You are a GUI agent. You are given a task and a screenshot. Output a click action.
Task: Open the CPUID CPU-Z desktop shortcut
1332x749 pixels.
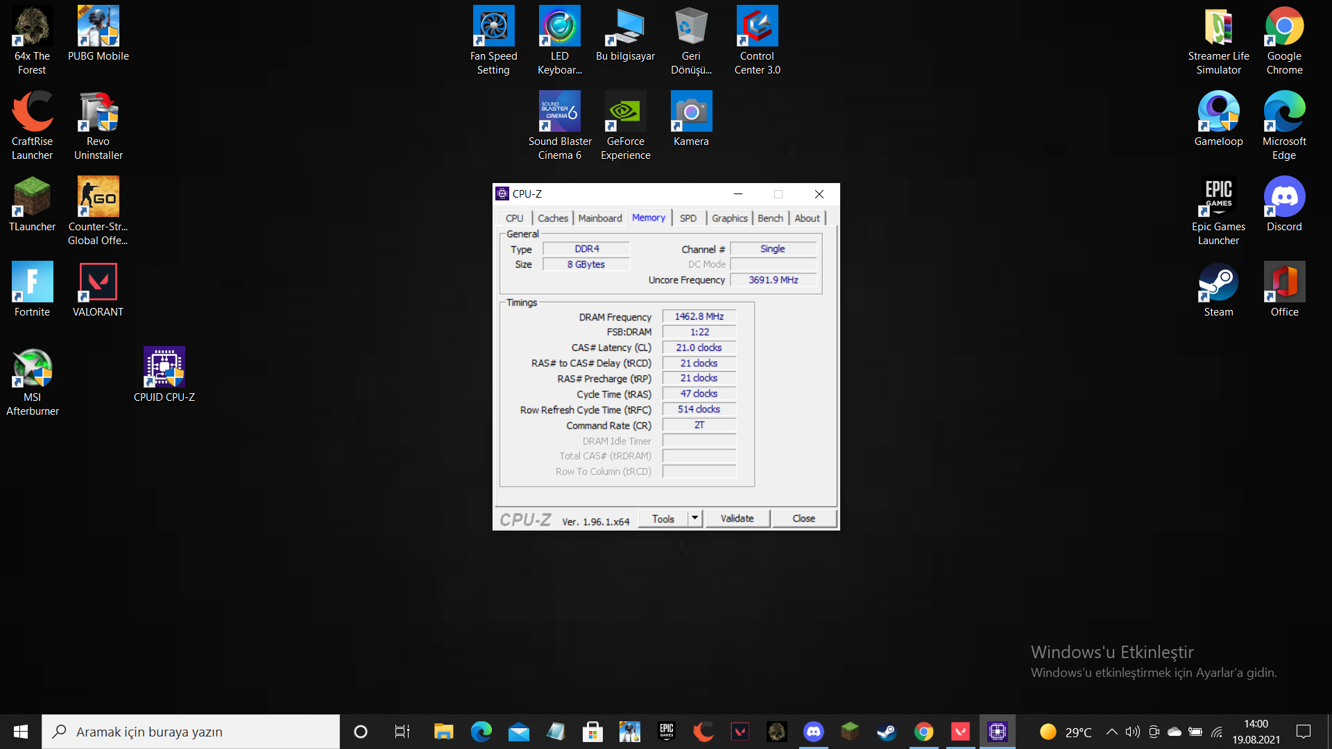pos(164,374)
